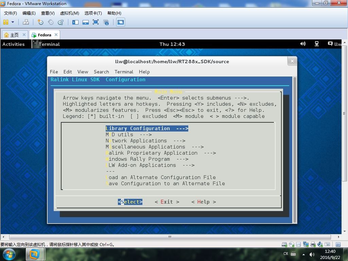This screenshot has height=261, width=348.
Task: Click the GNOME volume icon
Action: click(x=303, y=44)
